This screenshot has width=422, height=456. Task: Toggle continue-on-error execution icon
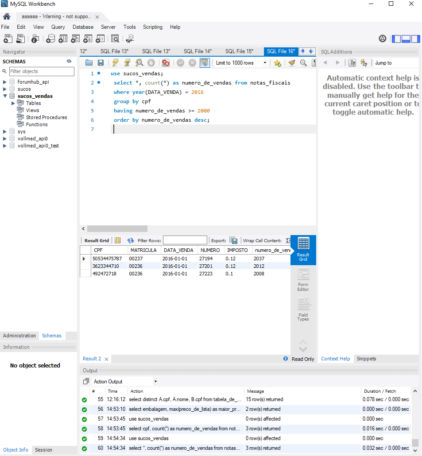tap(166, 62)
